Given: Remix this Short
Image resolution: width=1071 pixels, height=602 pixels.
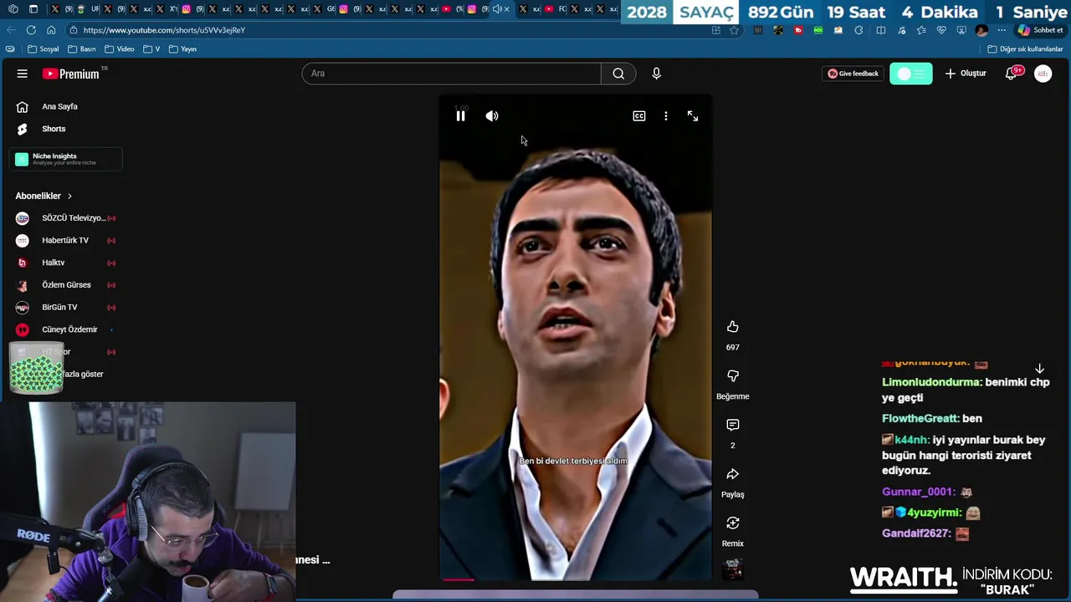Looking at the screenshot, I should click(x=733, y=523).
